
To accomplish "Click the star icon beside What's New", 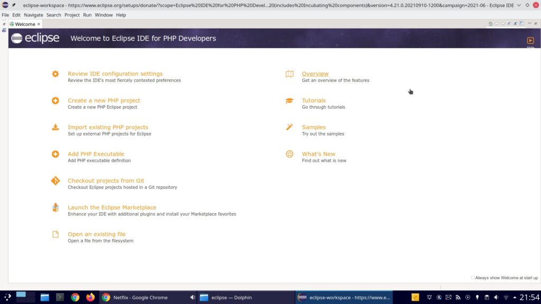I will tap(290, 154).
